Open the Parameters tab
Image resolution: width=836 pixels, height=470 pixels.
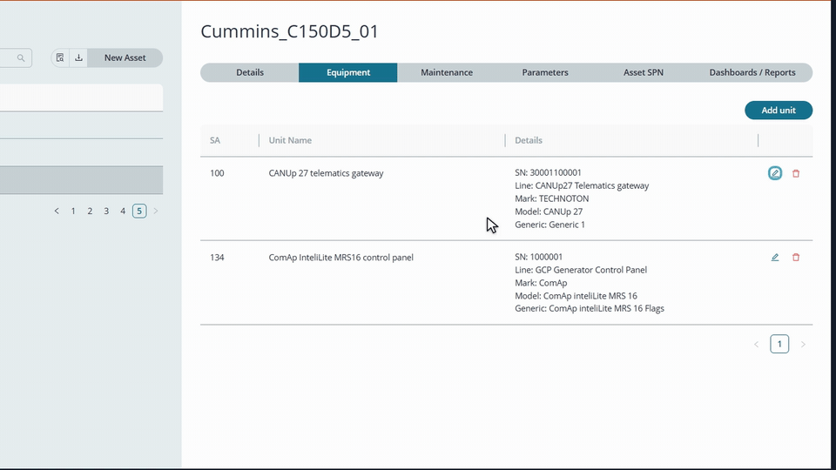(545, 72)
